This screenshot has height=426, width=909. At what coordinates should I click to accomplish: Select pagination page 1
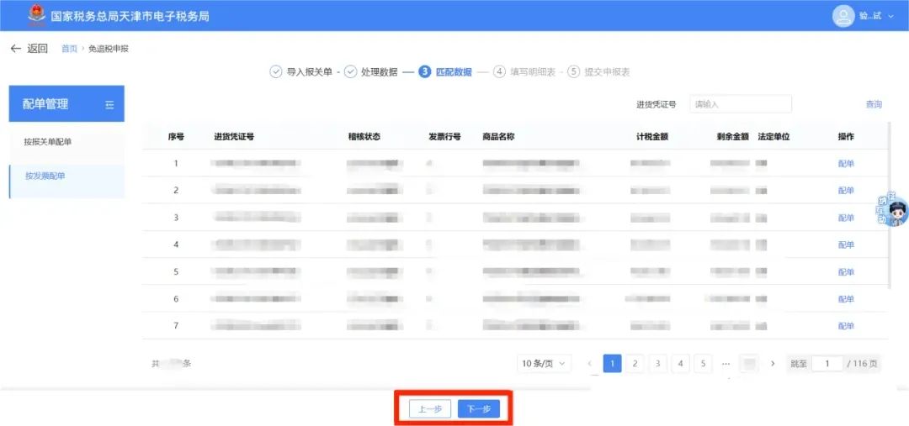[612, 364]
